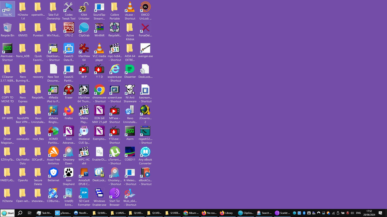Switch to Chrome Album taskbar window
387x217 pixels.
[191, 213]
